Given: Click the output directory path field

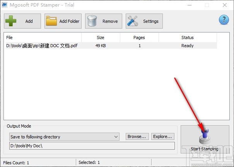Looking at the screenshot, I should 92,146.
